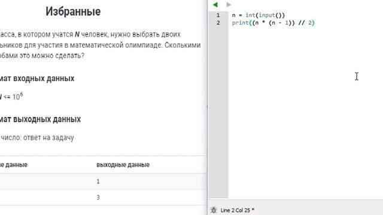
Task: Click the input constraint value 10^6
Action: [x=17, y=96]
